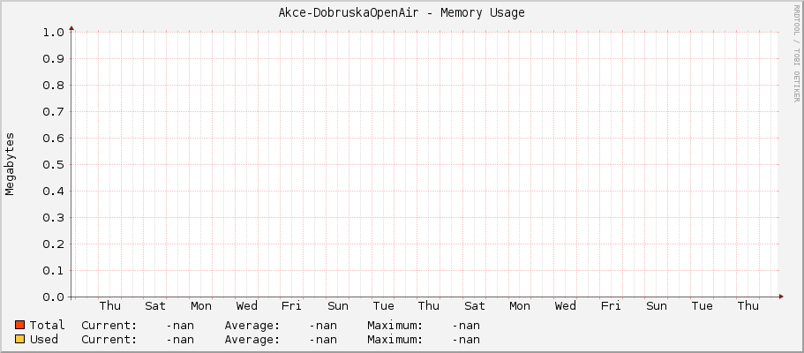The height and width of the screenshot is (353, 804).
Task: Click the Used row Current label
Action: [x=109, y=340]
